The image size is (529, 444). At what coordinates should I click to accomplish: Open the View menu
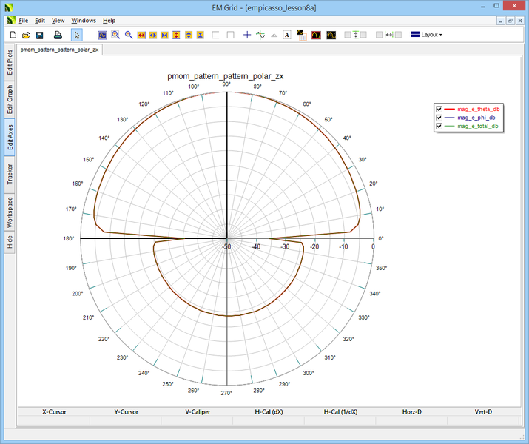coord(58,20)
